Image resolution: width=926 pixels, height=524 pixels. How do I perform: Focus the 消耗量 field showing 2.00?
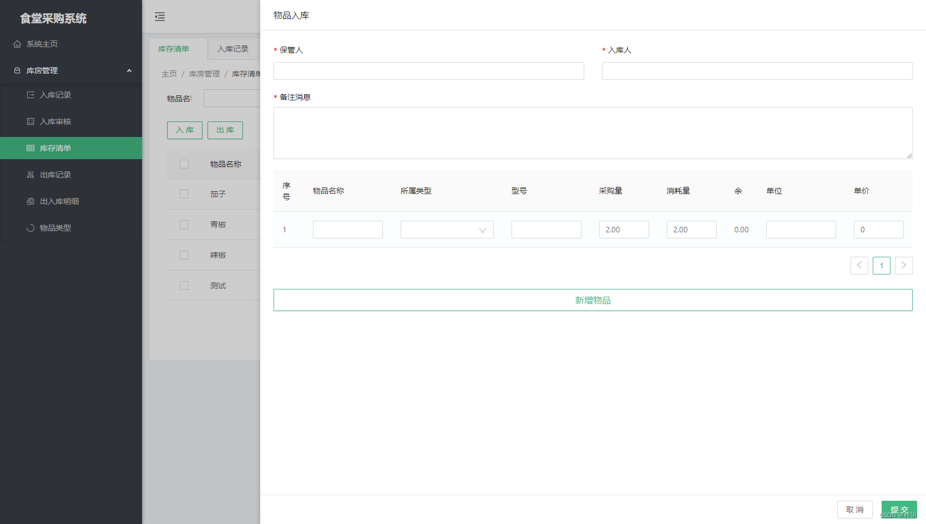tap(692, 230)
